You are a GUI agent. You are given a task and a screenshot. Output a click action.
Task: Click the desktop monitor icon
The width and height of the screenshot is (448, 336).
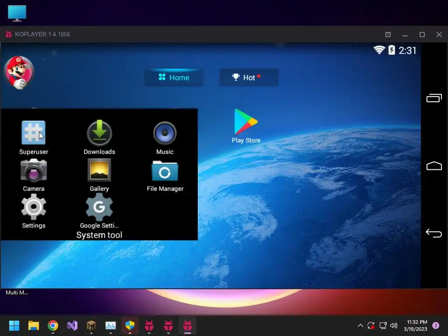tap(17, 13)
